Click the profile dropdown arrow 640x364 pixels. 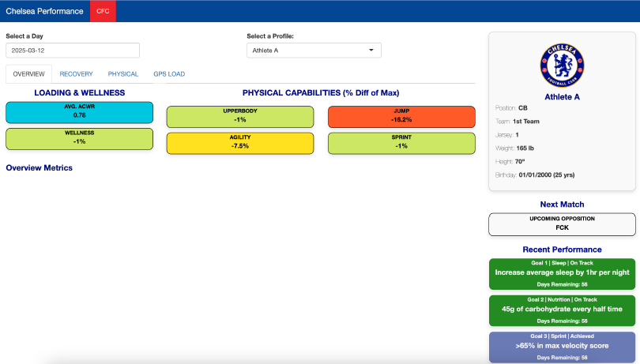(371, 51)
